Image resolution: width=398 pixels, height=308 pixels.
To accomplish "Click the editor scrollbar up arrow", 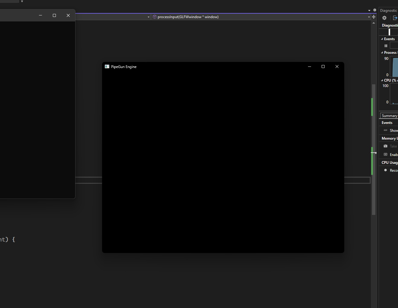I will [x=374, y=23].
